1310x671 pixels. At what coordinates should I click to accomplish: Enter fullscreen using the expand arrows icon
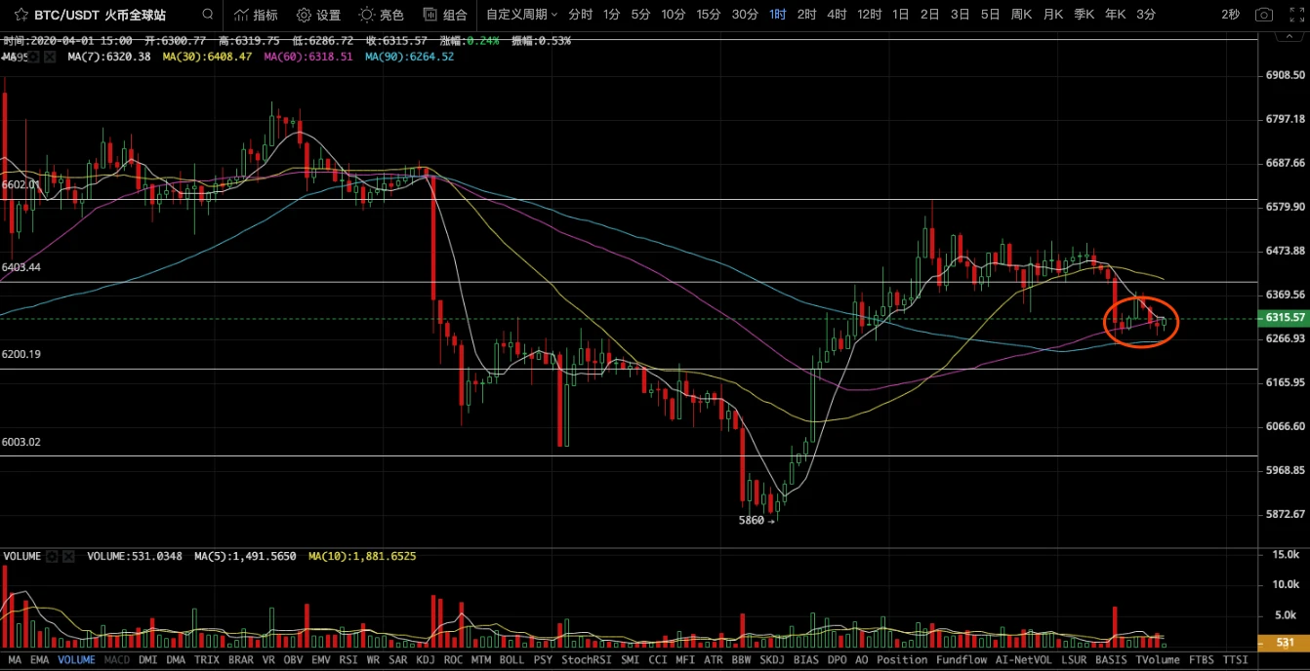(x=1295, y=15)
